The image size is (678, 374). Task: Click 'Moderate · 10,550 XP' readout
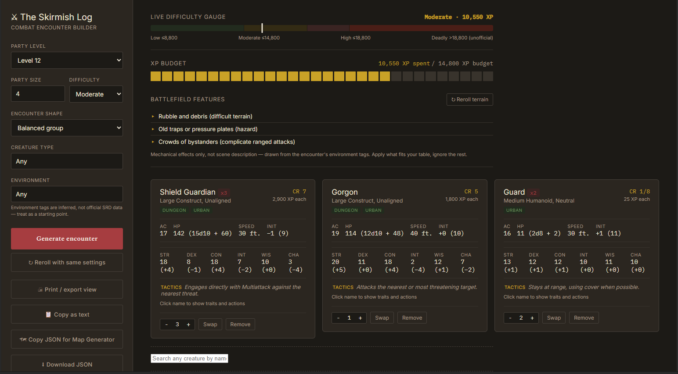pyautogui.click(x=458, y=17)
